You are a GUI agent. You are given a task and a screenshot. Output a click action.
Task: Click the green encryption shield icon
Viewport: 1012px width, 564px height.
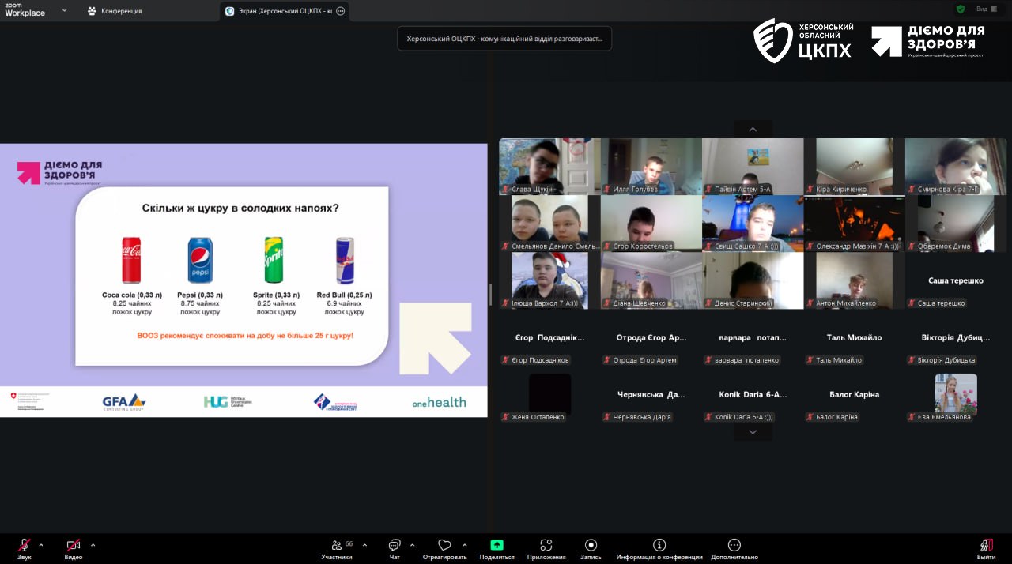tap(961, 9)
